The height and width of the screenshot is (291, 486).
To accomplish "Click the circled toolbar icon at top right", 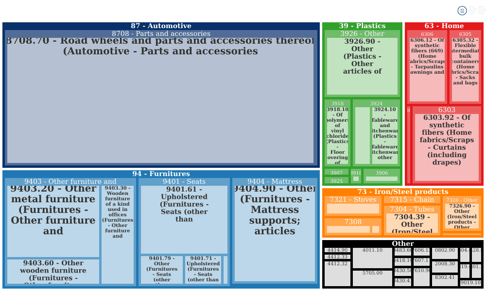I will pyautogui.click(x=462, y=11).
